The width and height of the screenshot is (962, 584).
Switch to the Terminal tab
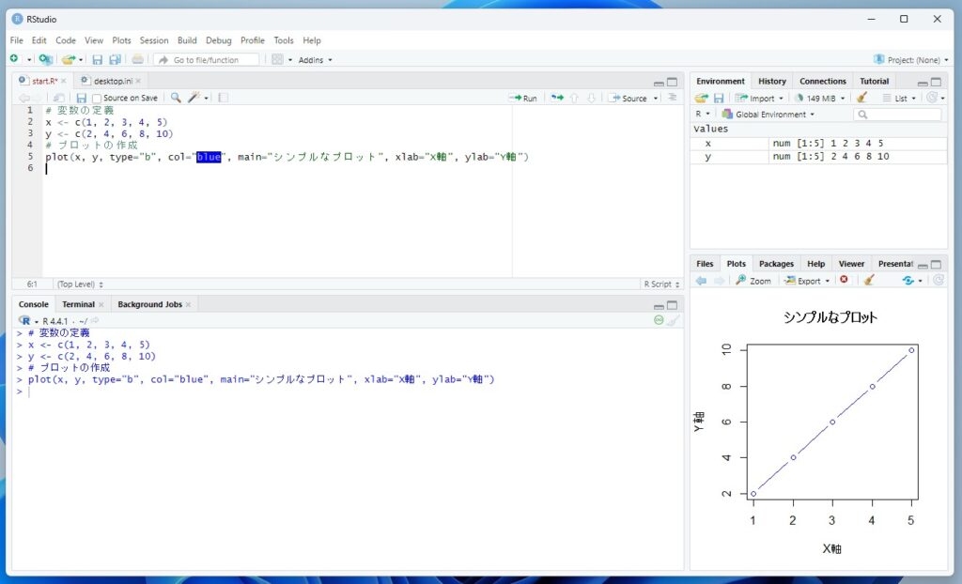pos(79,304)
